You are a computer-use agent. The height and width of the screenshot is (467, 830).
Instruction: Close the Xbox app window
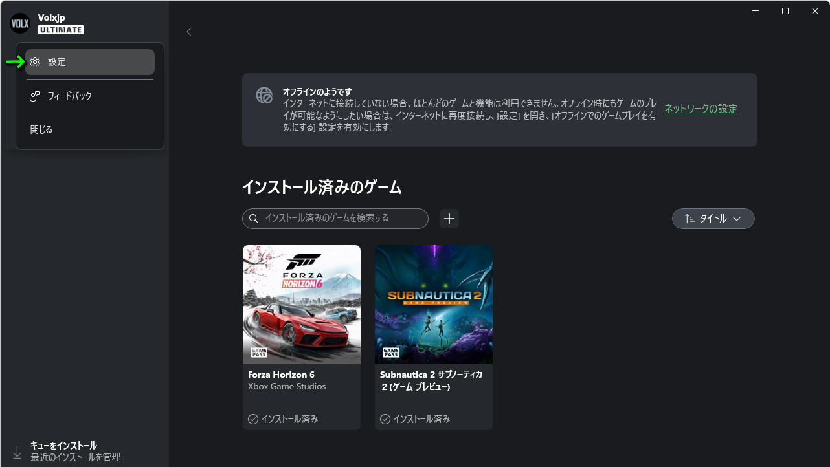point(815,11)
